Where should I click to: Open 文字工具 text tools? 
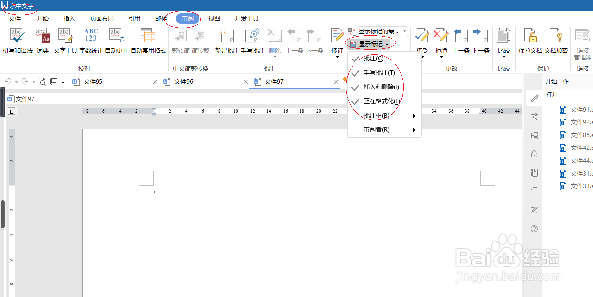click(65, 41)
